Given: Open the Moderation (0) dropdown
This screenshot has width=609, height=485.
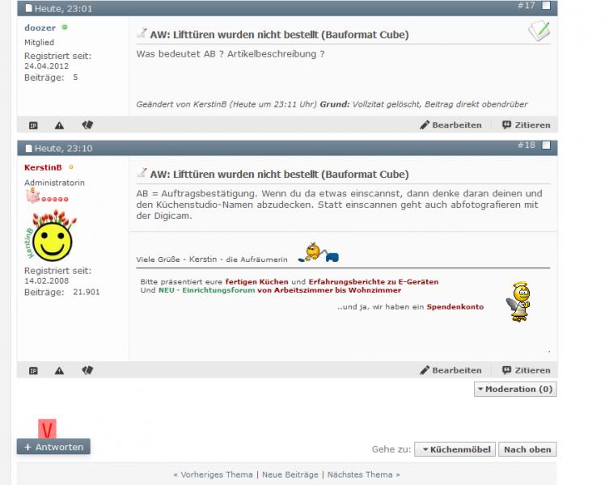Looking at the screenshot, I should coord(515,390).
